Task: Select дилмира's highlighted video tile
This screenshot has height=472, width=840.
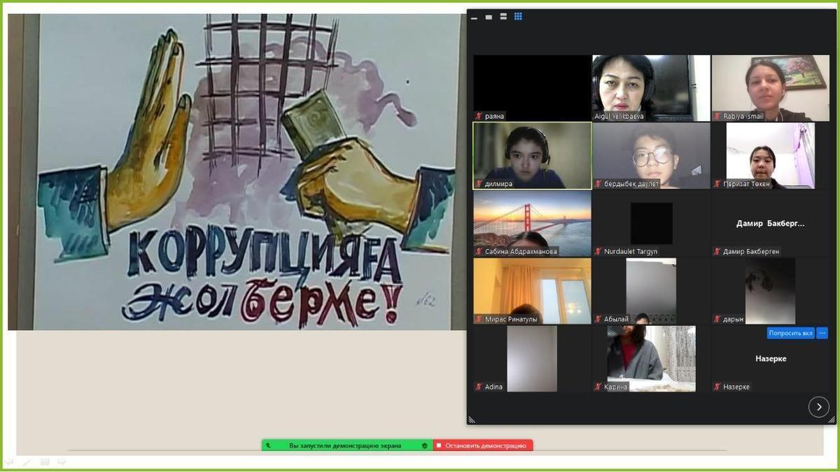Action: pyautogui.click(x=532, y=155)
